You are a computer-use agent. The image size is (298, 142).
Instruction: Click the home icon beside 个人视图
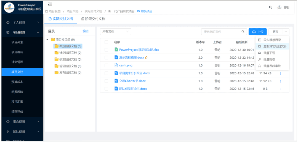coord(8,22)
